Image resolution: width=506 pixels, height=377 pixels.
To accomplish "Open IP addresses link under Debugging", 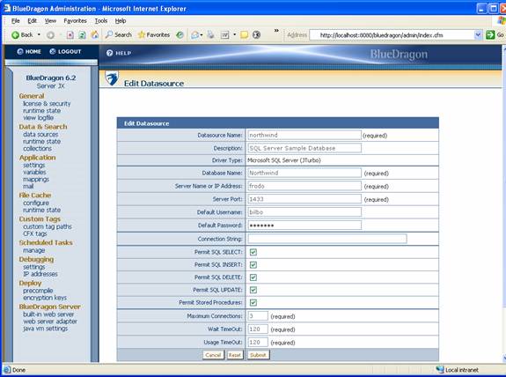I will tap(40, 274).
